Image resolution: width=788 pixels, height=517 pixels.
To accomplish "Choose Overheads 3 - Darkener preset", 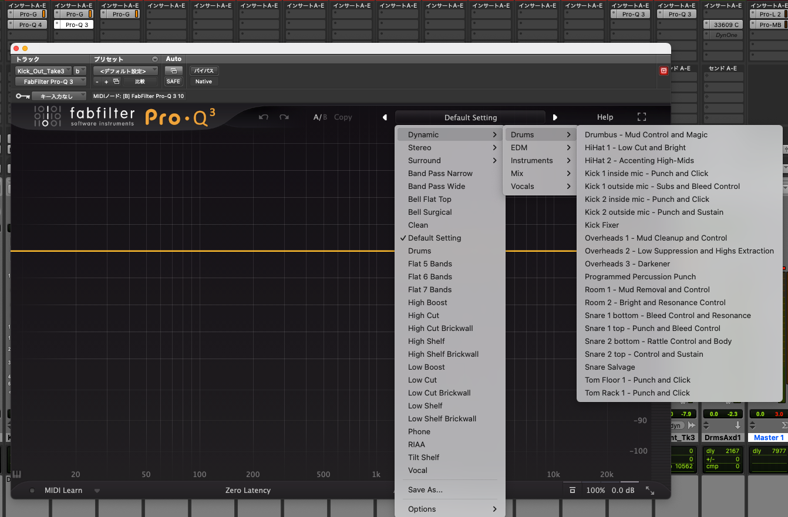I will (x=679, y=264).
